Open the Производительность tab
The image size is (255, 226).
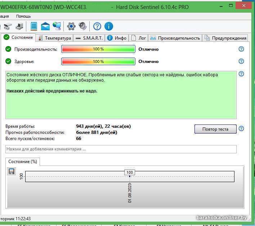pyautogui.click(x=175, y=38)
